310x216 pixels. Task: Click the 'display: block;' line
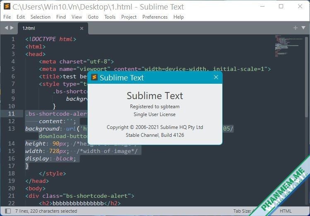point(50,159)
